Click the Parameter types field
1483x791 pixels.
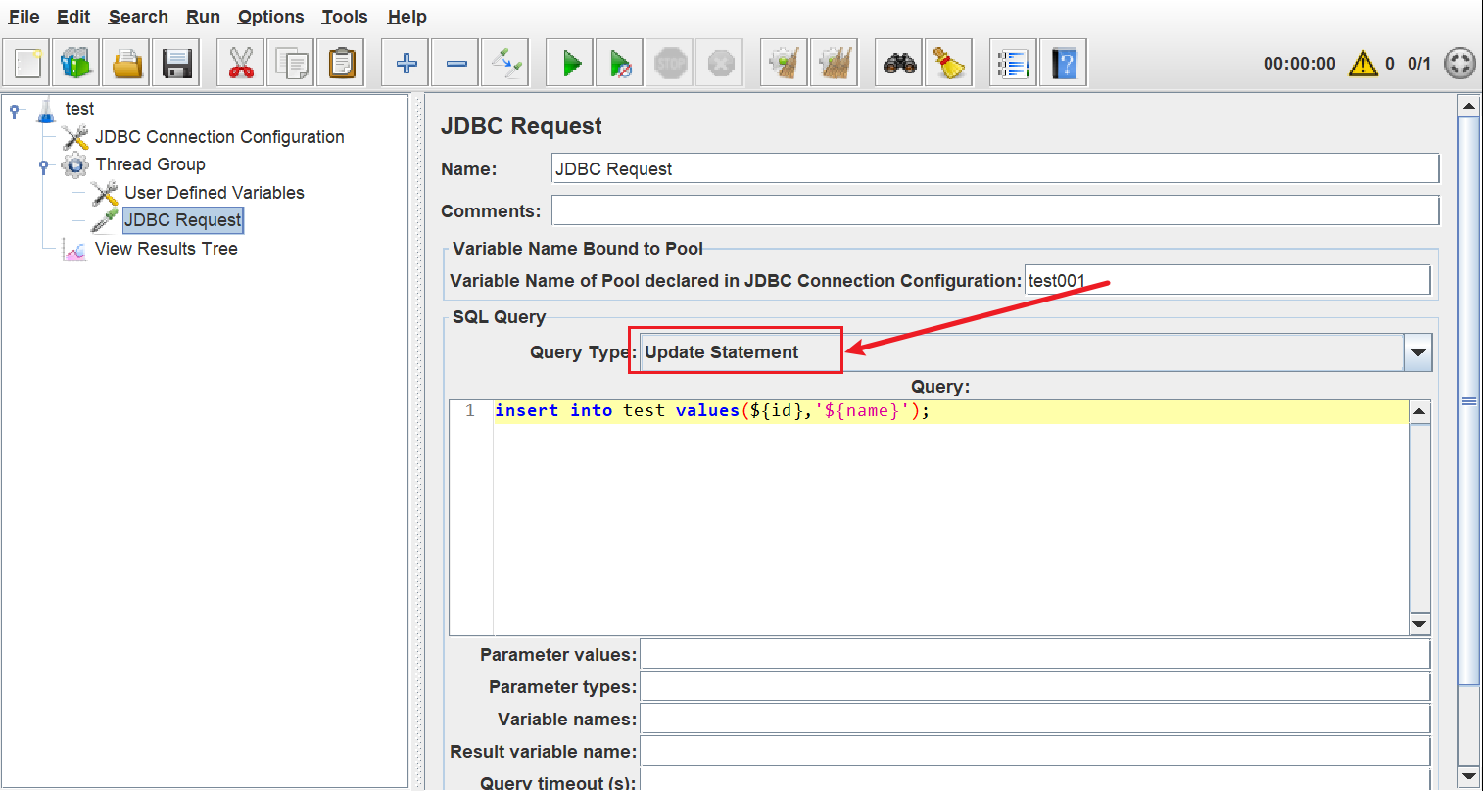[x=1035, y=686]
